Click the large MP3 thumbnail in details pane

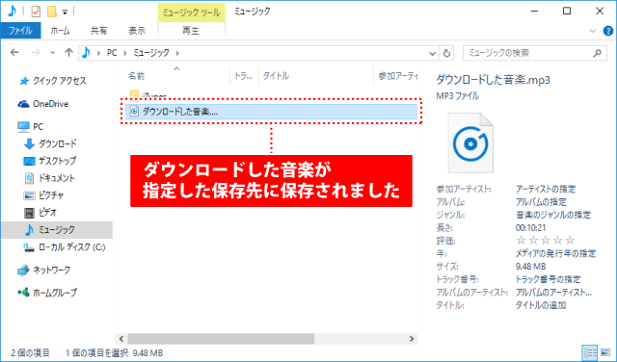[470, 143]
